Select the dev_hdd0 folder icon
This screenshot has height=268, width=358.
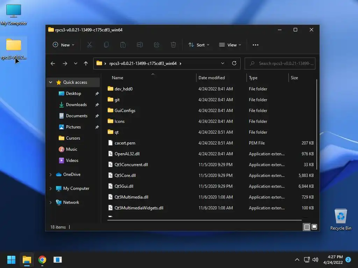click(110, 89)
